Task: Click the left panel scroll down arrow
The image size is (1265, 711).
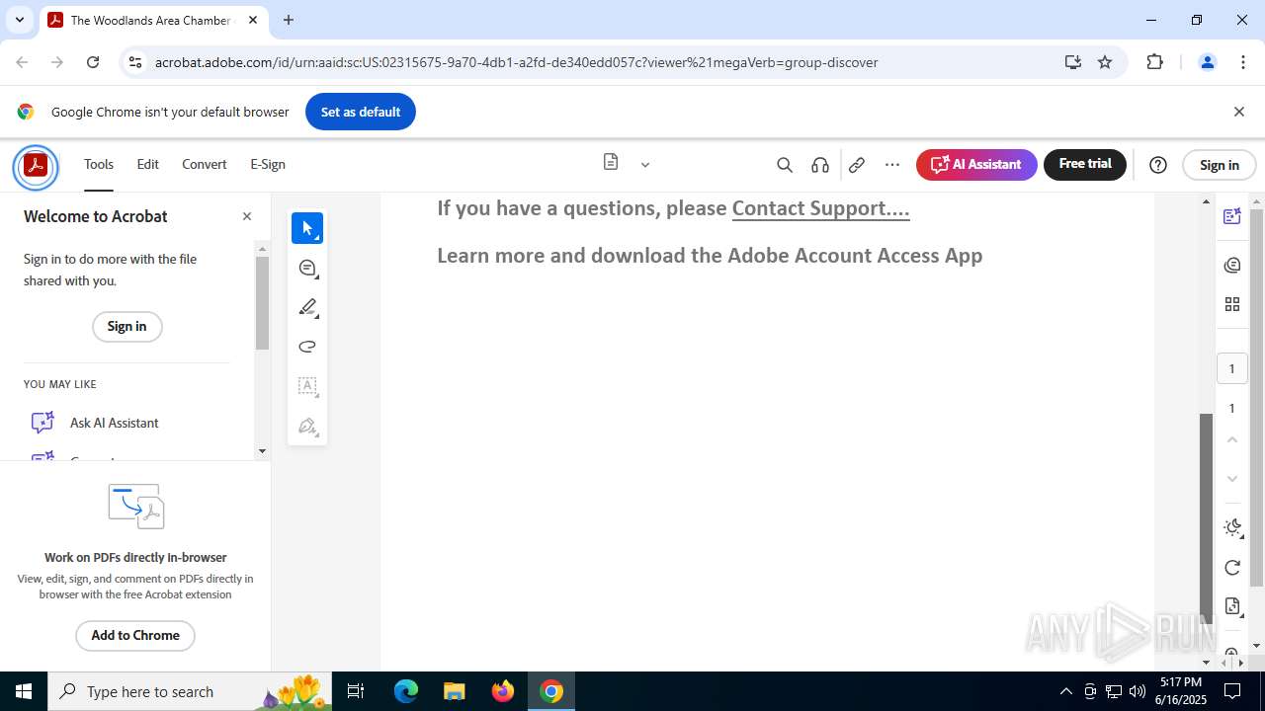Action: 262,451
